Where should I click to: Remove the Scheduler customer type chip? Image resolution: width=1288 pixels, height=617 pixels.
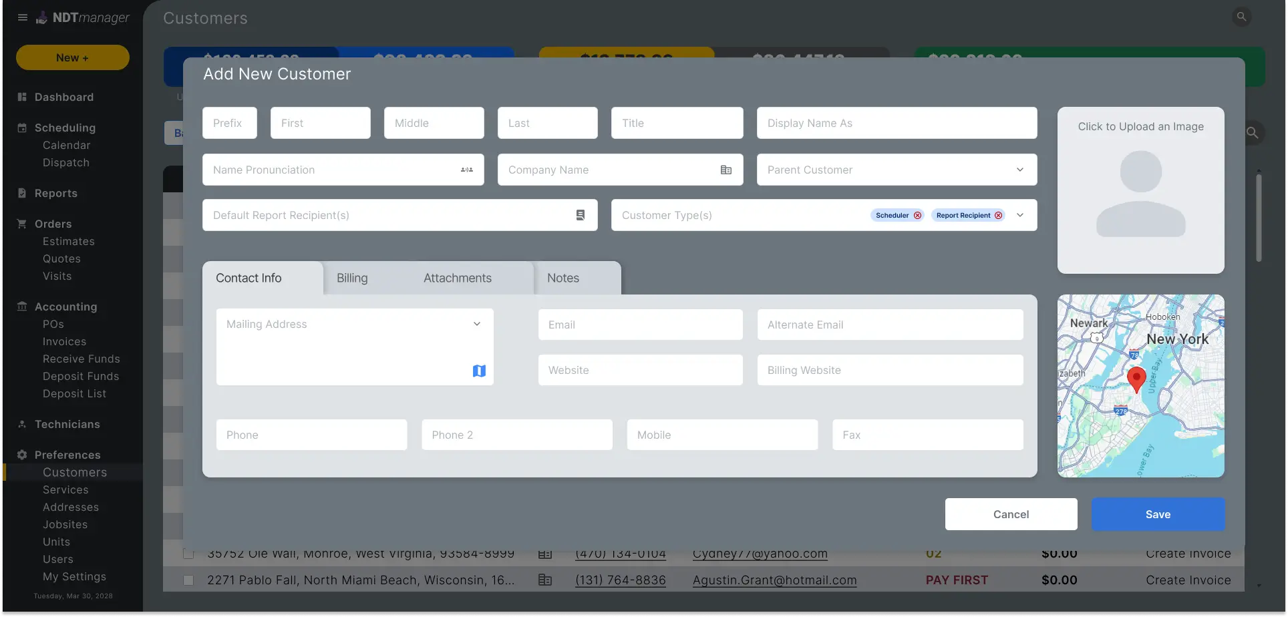pyautogui.click(x=917, y=215)
